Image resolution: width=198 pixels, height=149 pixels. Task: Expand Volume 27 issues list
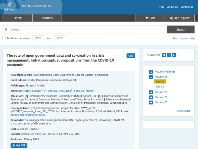point(151,92)
